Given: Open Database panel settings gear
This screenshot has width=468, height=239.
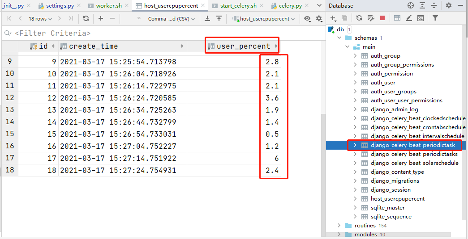Looking at the screenshot, I should click(x=449, y=5).
